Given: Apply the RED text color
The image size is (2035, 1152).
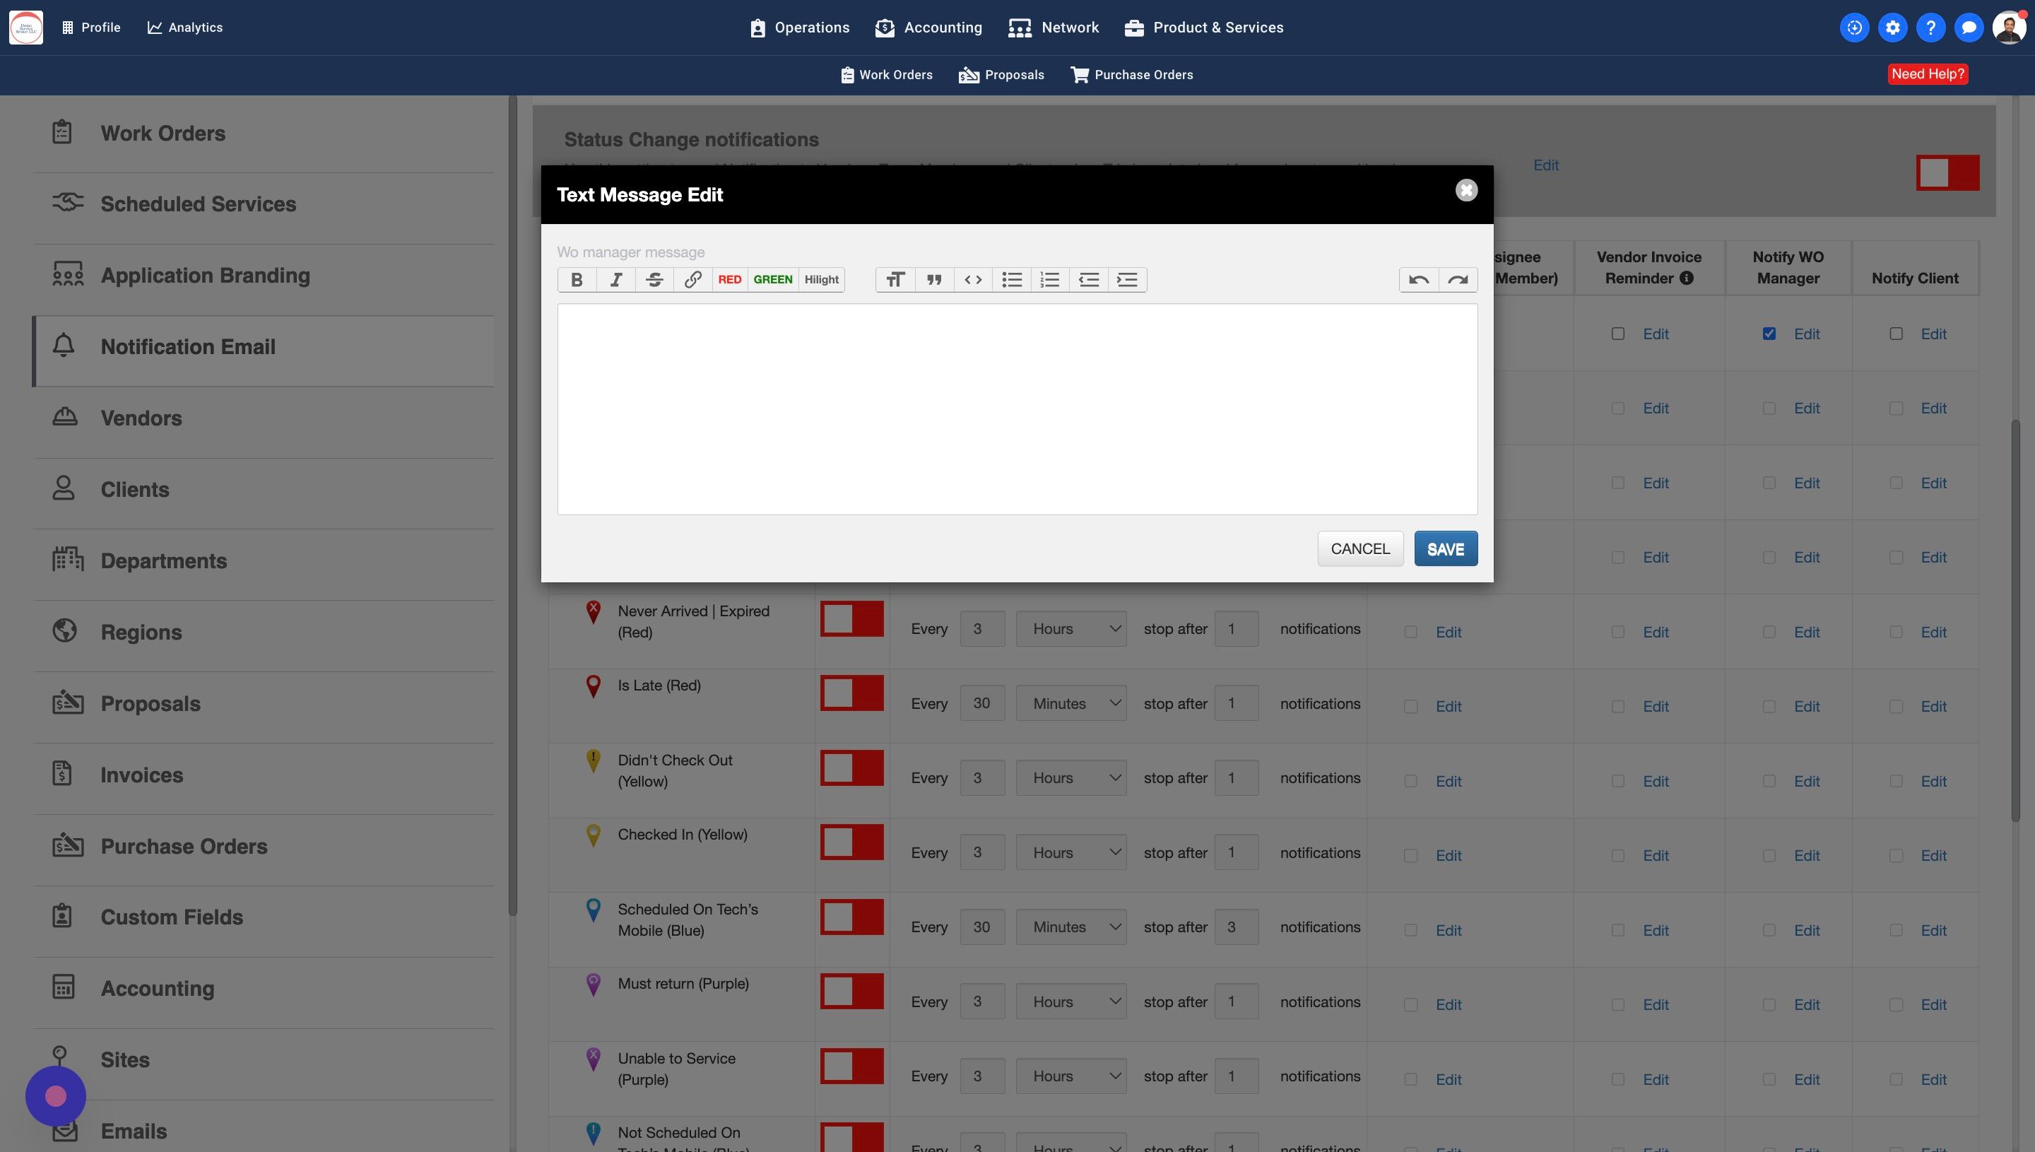Looking at the screenshot, I should tap(729, 279).
